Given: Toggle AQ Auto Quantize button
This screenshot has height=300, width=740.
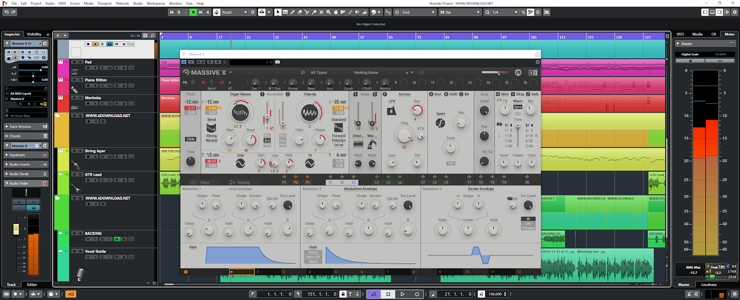Looking at the screenshot, I should click(x=71, y=294).
